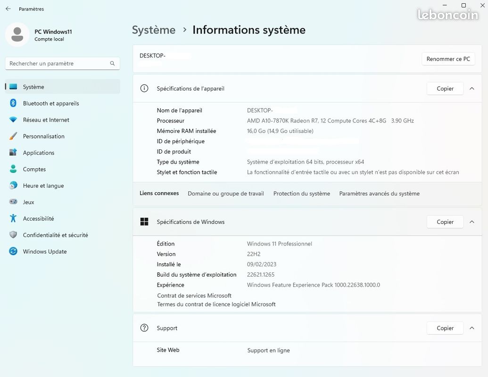488x377 pixels.
Task: Click the install date 09/02/2023
Action: (x=262, y=264)
